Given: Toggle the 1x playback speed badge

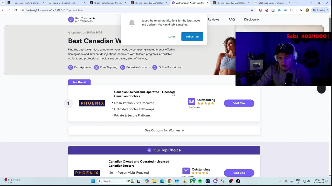Looking at the screenshot, I should tap(321, 89).
